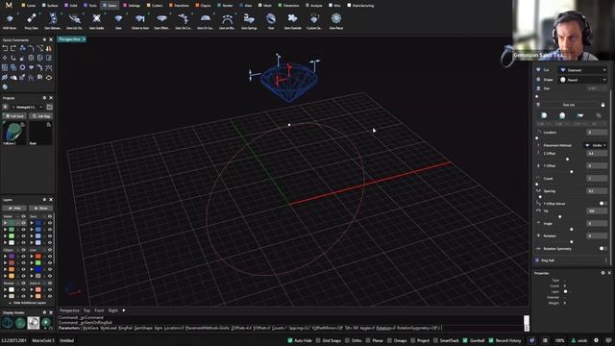Screen dimensions: 615x346
Task: Click the MatrixGold M logo
Action: [x=9, y=5]
